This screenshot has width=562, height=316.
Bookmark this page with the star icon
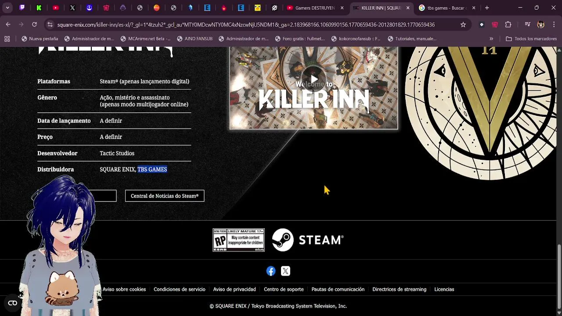(463, 25)
